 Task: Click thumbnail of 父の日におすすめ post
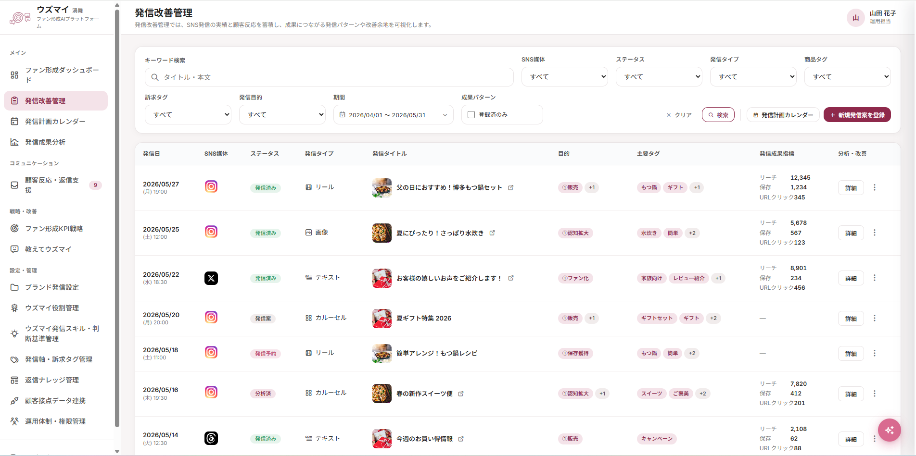point(382,188)
